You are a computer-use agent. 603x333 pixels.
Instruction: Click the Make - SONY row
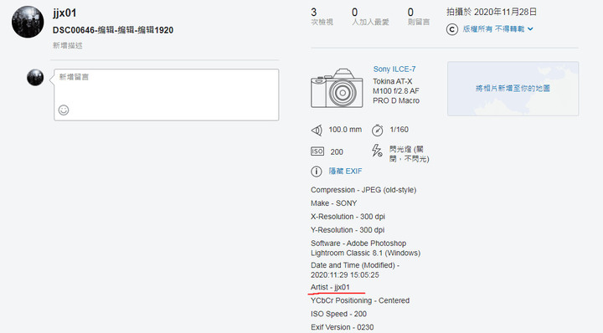tap(334, 203)
